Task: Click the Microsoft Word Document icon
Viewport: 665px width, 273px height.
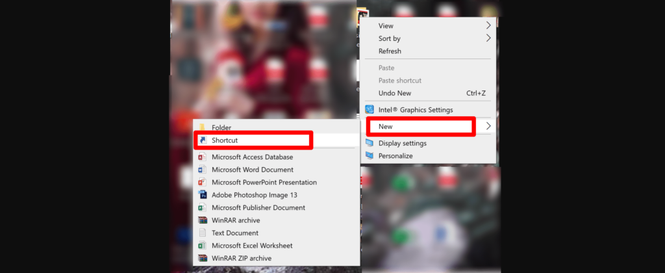Action: point(203,170)
